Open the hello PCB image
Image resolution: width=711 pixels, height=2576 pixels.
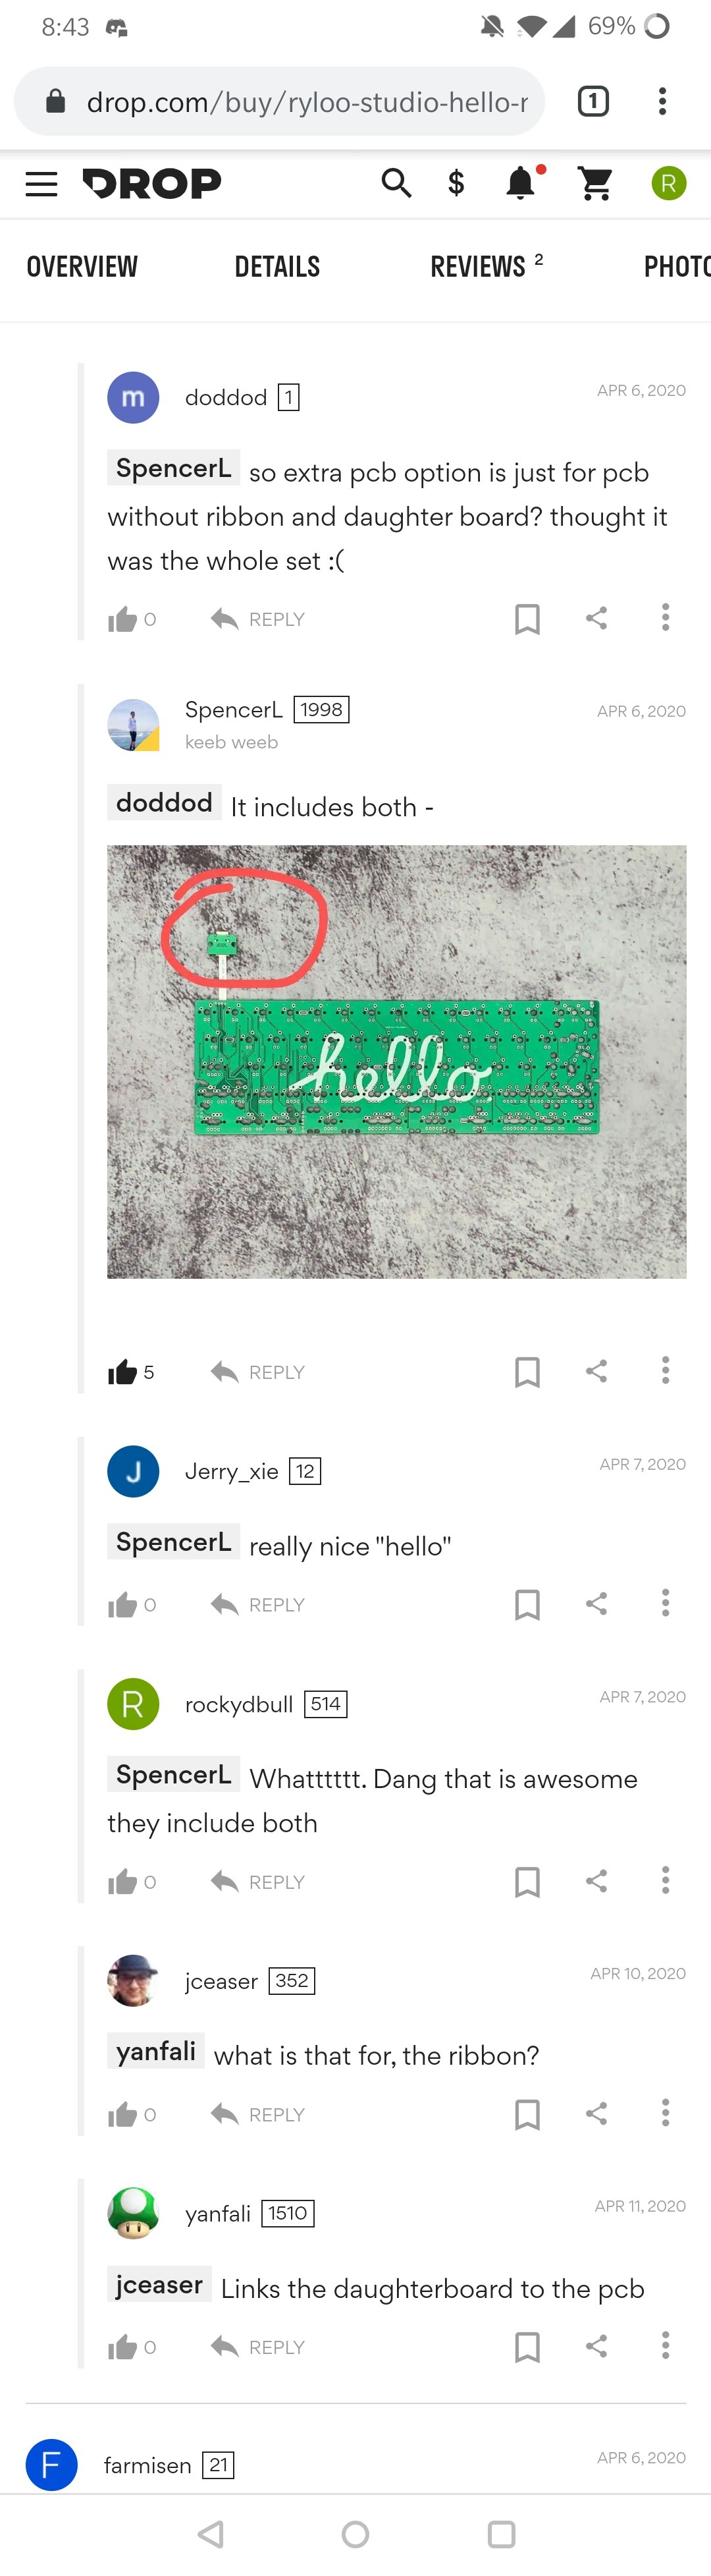coord(396,1061)
